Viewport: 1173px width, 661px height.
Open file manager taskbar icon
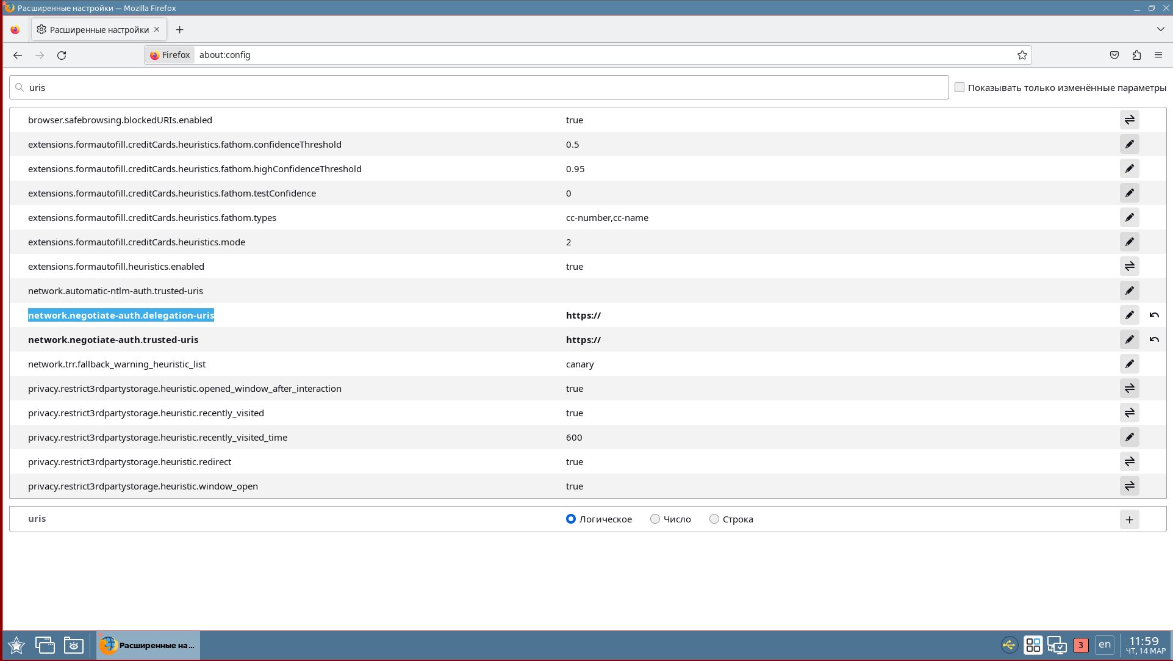(x=74, y=645)
